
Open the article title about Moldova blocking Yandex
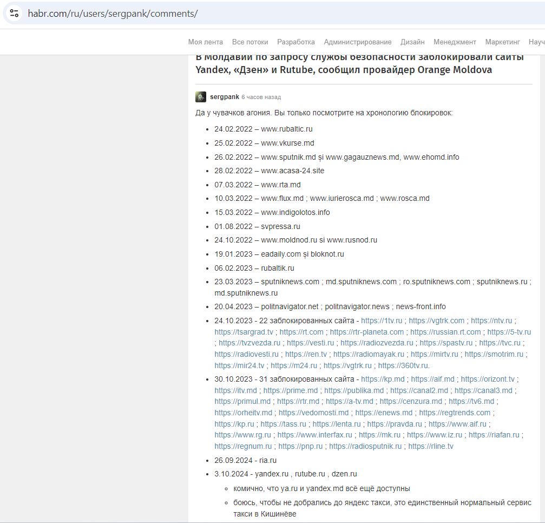pos(359,63)
